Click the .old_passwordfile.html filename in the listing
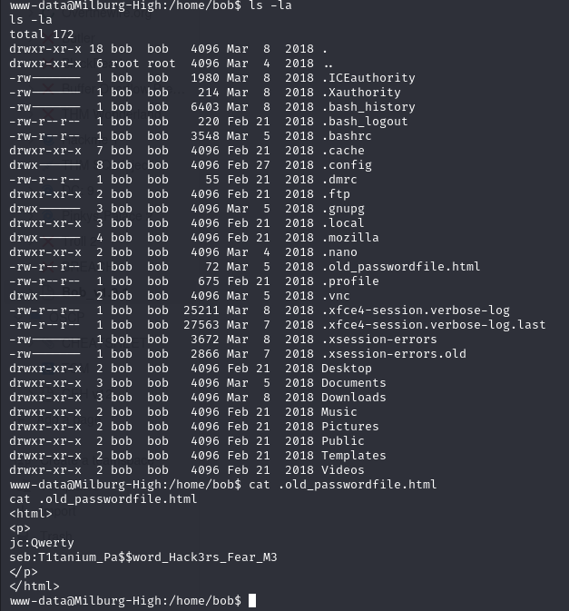 coord(400,267)
